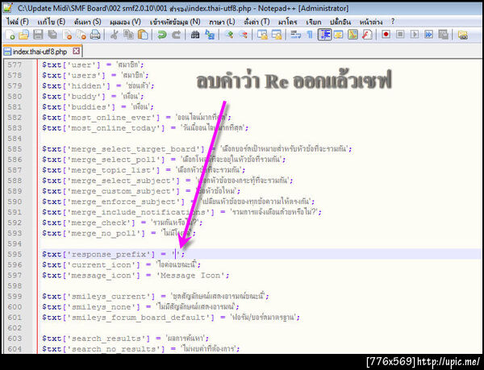Screen dimensions: 484x370
Task: Open the แก้ไข (E) edit menu
Action: click(x=51, y=22)
